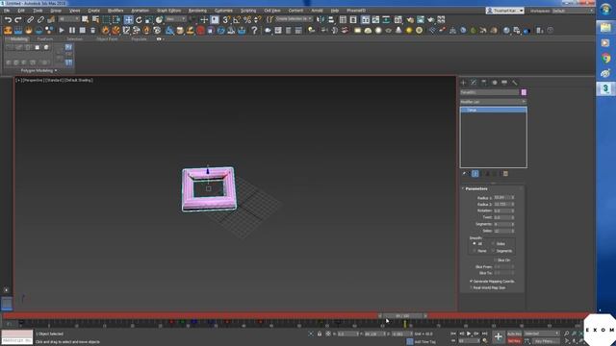Click Add Time Tag in status bar
This screenshot has height=346, width=616.
tap(424, 342)
